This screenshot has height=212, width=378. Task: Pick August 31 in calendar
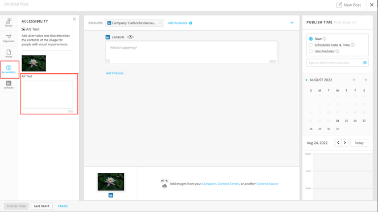(338, 129)
